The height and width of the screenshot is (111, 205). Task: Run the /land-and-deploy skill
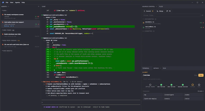coord(152,99)
